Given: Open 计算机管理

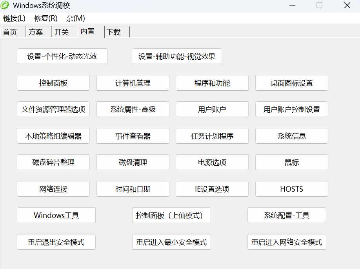Looking at the screenshot, I should (x=133, y=83).
